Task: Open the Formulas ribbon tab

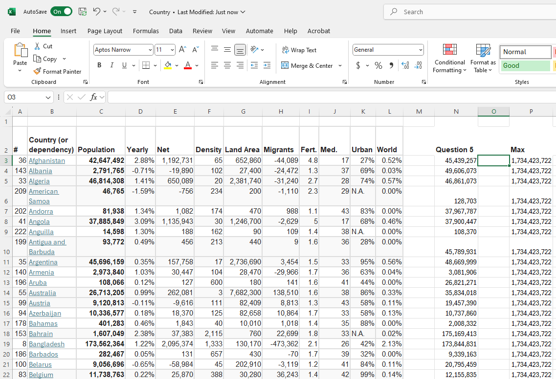Action: pos(146,31)
